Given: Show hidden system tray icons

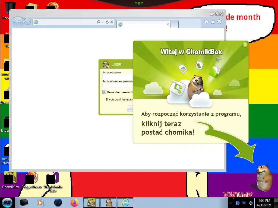Looking at the screenshot, I should (231, 203).
